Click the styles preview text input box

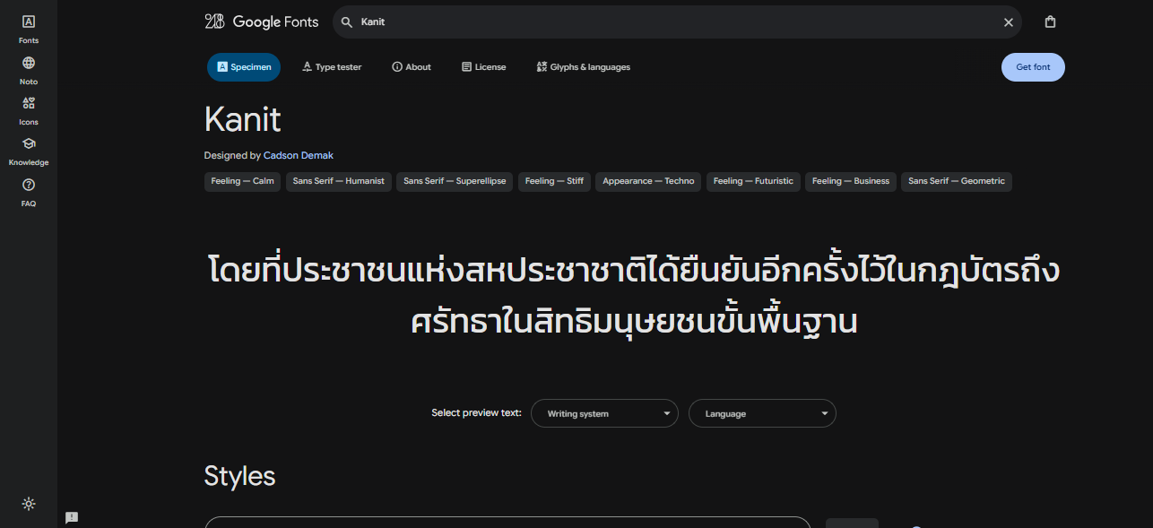click(507, 523)
